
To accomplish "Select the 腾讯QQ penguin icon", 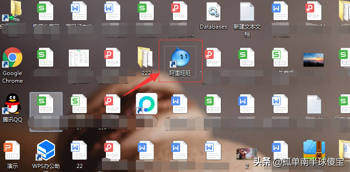I will 13,104.
